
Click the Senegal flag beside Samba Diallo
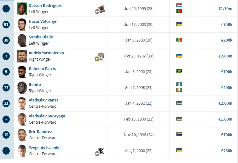(x=179, y=40)
